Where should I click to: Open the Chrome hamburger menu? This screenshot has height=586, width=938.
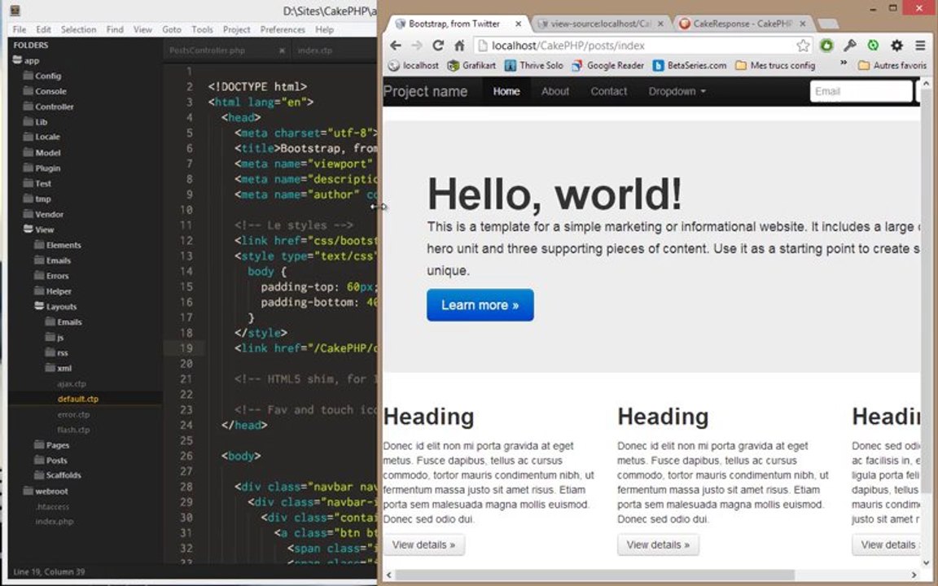(920, 46)
